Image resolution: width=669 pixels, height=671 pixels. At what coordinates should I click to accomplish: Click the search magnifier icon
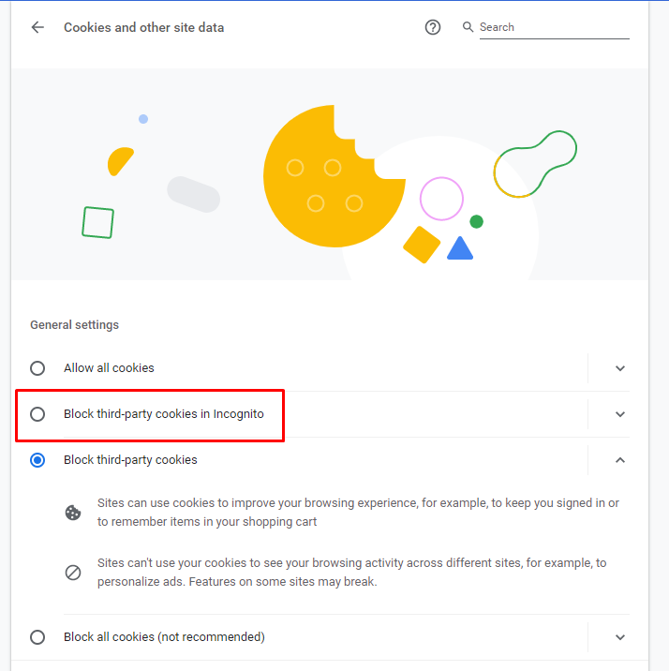coord(468,27)
